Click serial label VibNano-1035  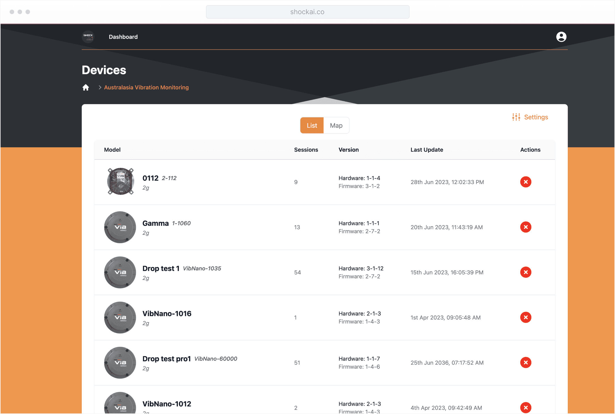(202, 268)
